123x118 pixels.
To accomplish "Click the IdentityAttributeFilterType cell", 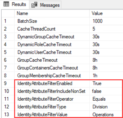I will click(52, 107).
